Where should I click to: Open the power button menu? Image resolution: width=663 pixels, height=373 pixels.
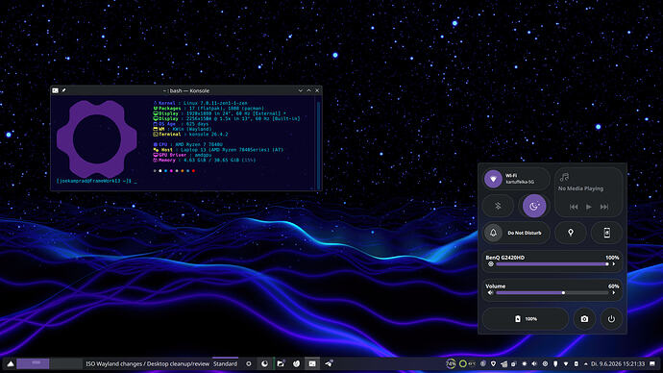611,319
